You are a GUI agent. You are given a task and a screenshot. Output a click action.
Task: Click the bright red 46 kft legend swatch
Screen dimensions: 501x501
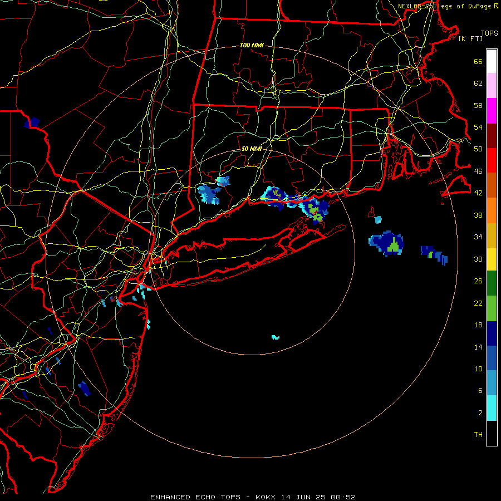[x=492, y=160]
